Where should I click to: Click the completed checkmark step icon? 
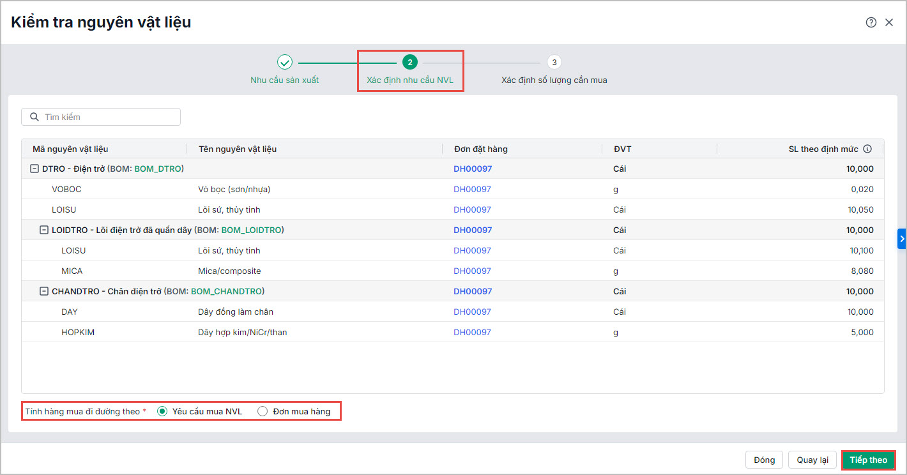coord(284,62)
